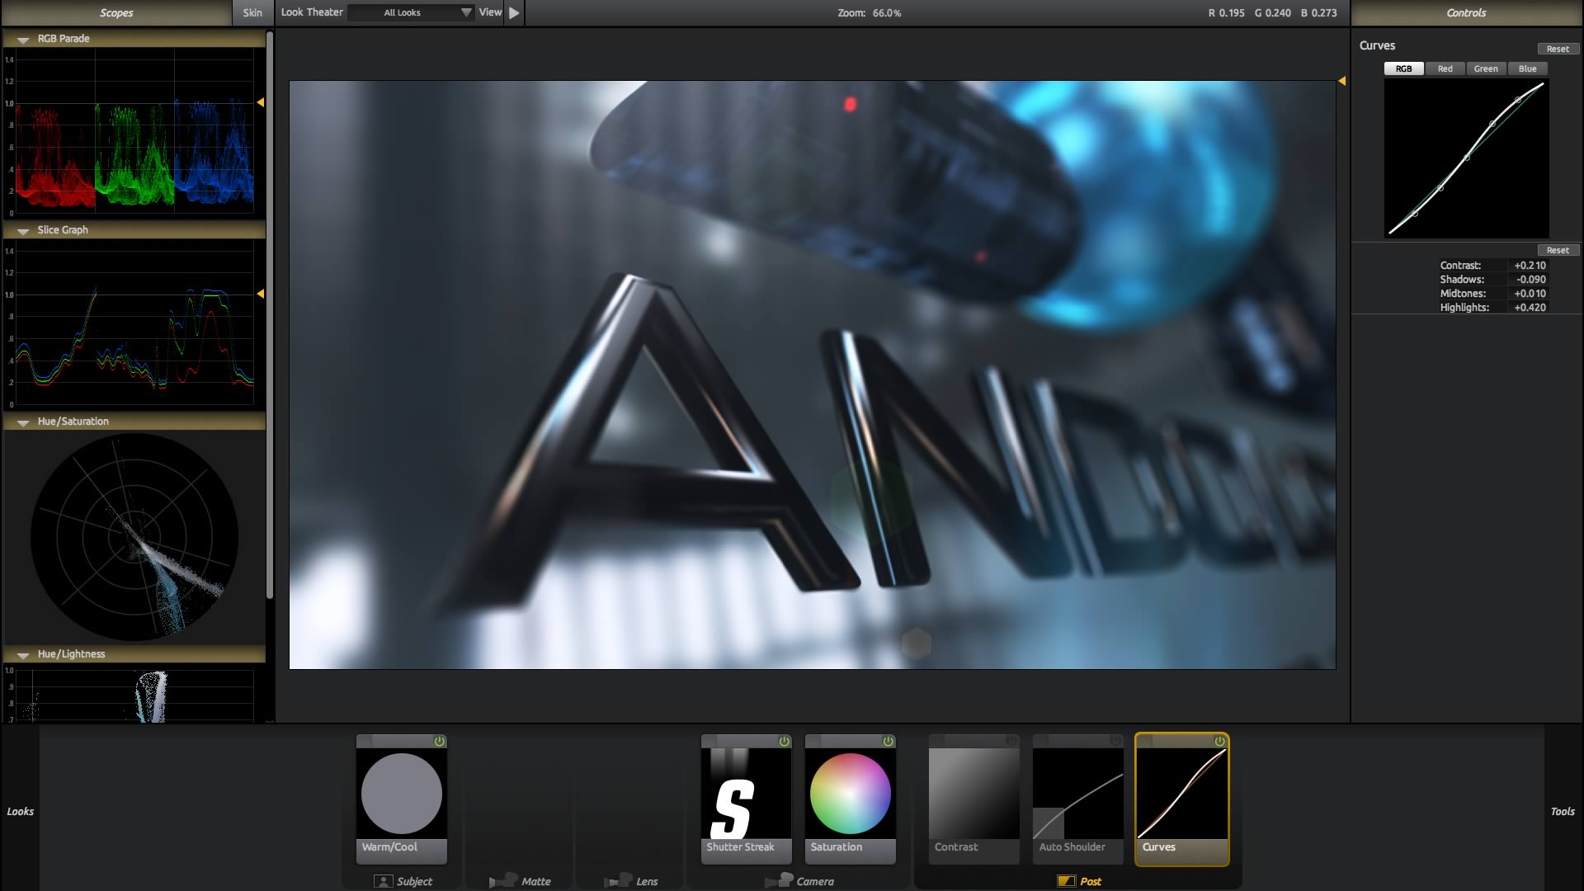Select the Warm/Cool tool thumbnail

pyautogui.click(x=401, y=794)
